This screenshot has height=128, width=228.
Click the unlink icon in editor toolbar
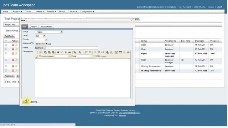pos(112,52)
